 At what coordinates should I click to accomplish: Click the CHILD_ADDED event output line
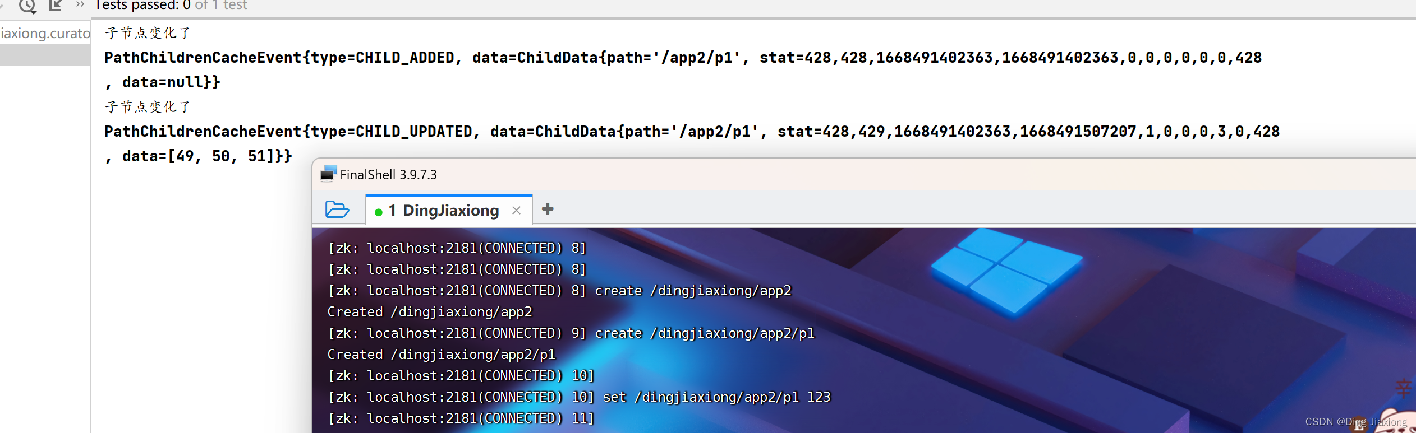pyautogui.click(x=683, y=58)
